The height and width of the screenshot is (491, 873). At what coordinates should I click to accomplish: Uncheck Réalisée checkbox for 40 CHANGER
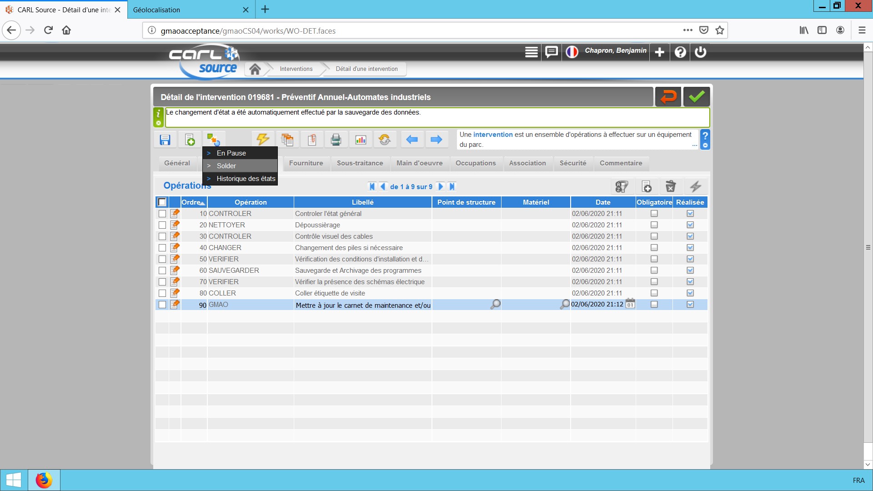coord(690,248)
